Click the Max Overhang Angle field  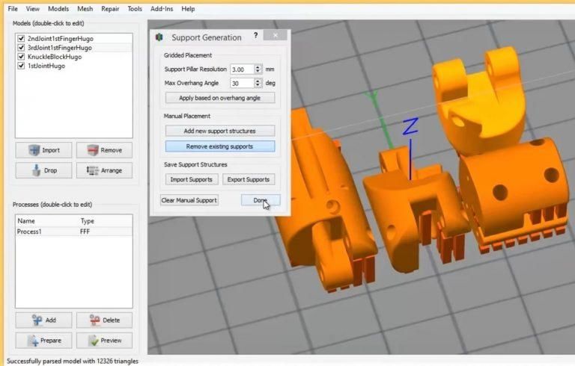point(242,84)
